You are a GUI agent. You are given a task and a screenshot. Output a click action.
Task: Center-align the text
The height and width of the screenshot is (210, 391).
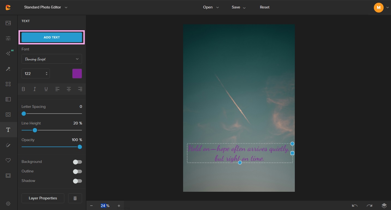tap(69, 89)
